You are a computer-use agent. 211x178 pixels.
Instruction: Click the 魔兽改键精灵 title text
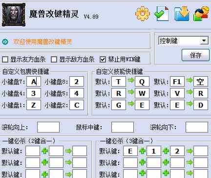pyautogui.click(x=54, y=14)
